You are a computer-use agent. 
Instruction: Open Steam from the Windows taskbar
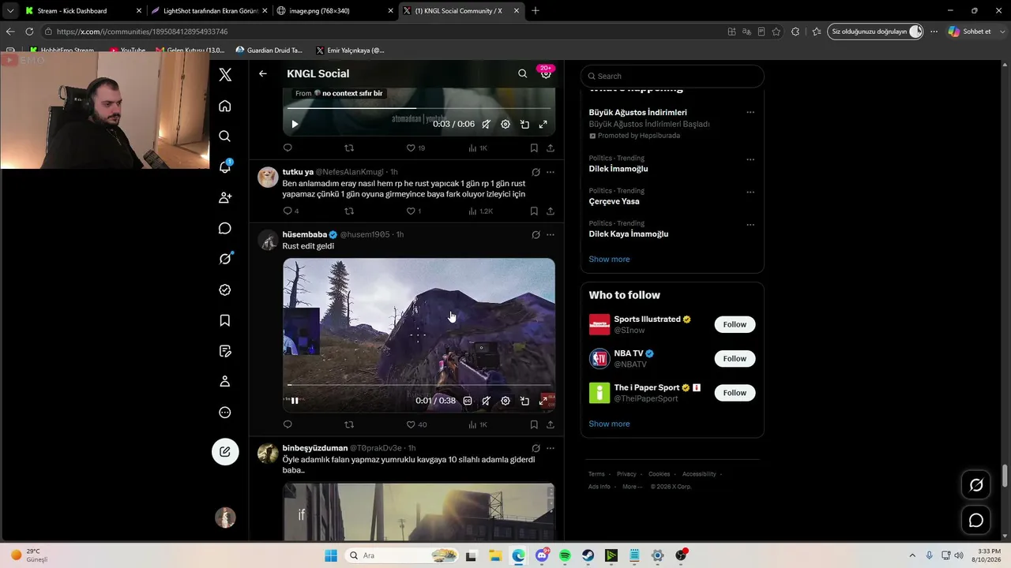[588, 555]
